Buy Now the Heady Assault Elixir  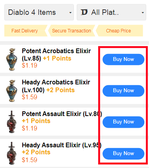pos(123,154)
